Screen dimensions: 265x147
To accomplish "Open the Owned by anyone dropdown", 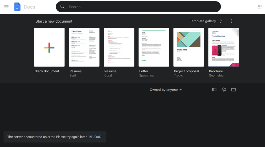I will coord(166,90).
